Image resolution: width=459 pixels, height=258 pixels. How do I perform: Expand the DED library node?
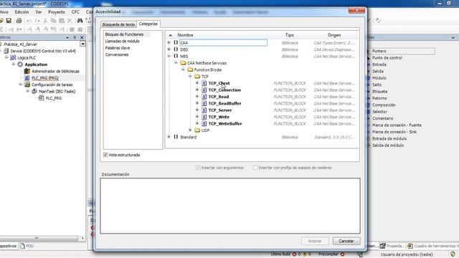(x=169, y=49)
